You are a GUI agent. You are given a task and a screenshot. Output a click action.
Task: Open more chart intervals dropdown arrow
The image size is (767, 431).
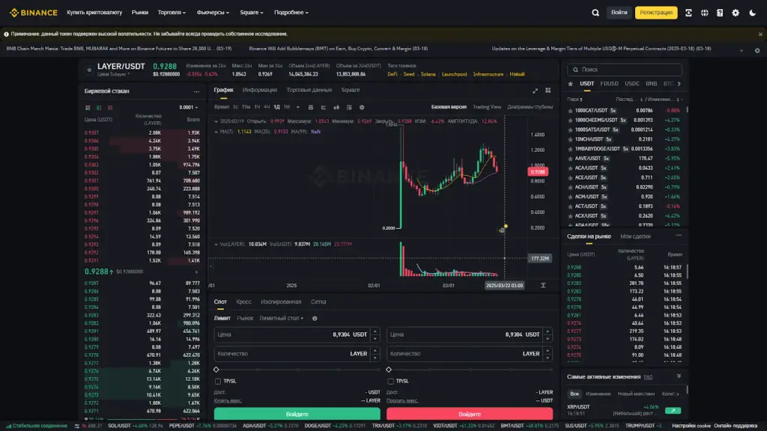click(x=298, y=108)
